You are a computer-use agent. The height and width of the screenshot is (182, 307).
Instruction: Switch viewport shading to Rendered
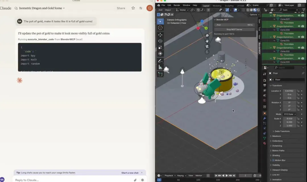click(x=258, y=10)
